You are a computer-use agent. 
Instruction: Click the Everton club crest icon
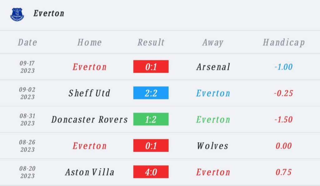tap(17, 14)
